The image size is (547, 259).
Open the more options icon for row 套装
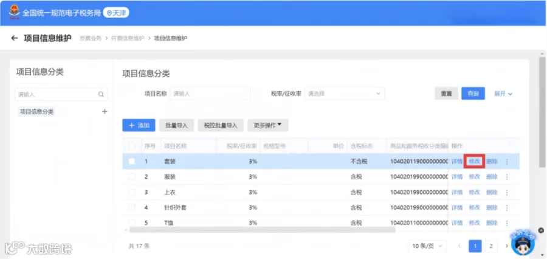[x=507, y=162]
